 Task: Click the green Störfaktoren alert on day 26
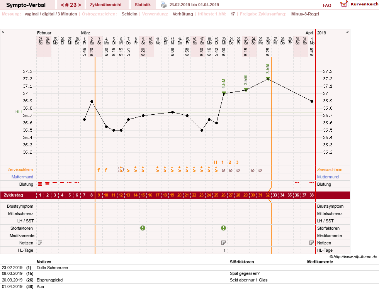click(x=224, y=228)
